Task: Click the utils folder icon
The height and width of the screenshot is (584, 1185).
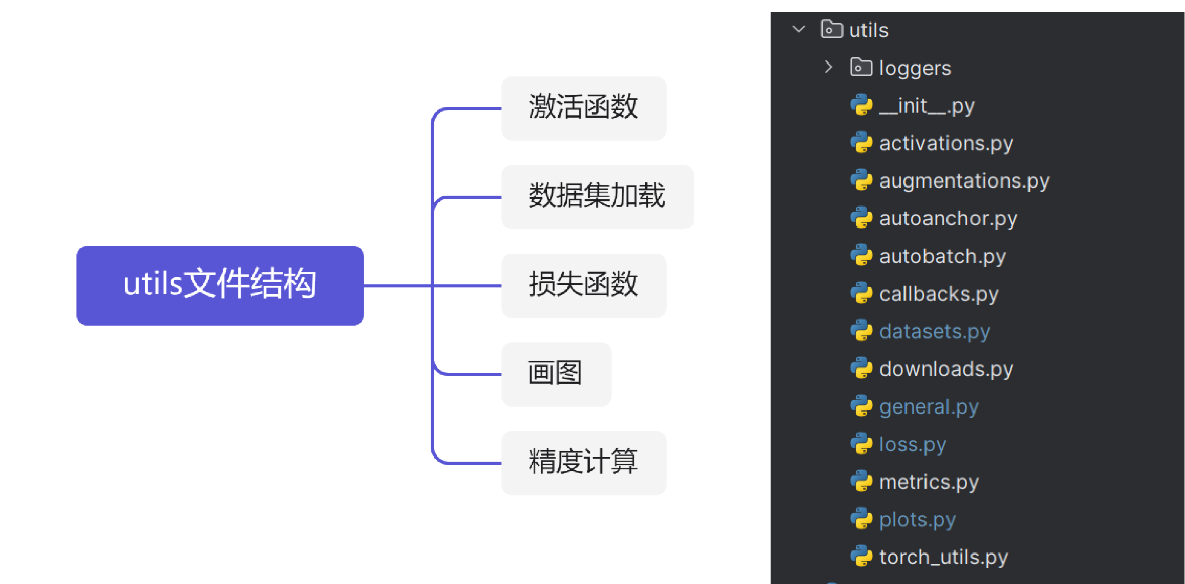Action: 831,30
